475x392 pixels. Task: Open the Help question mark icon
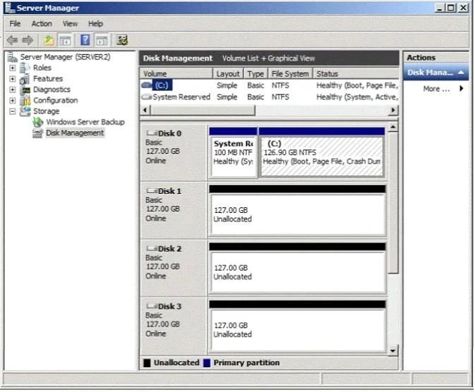tap(85, 40)
